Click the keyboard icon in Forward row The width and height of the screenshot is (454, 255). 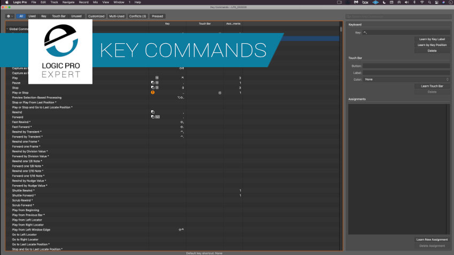pos(158,117)
